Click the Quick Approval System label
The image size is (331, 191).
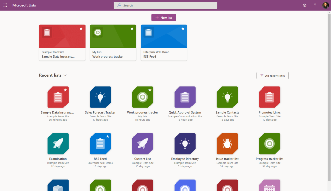click(x=185, y=112)
